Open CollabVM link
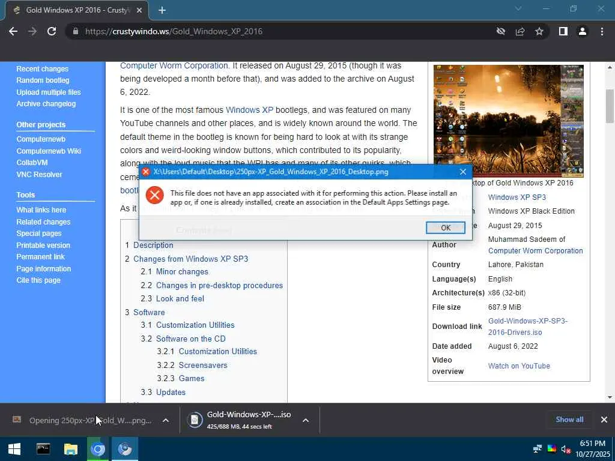Image resolution: width=615 pixels, height=461 pixels. [32, 163]
